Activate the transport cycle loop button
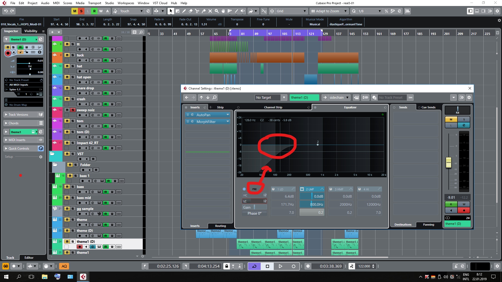Viewport: 502px width, 282px height. click(254, 266)
